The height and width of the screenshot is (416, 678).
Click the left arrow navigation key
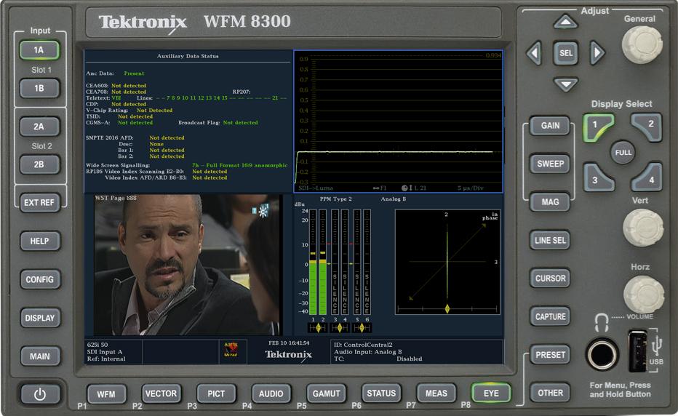pyautogui.click(x=534, y=53)
